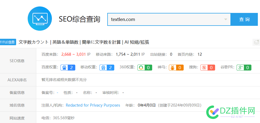Click the 谷歌PR g+ badge
The height and width of the screenshot is (123, 260).
pyautogui.click(x=244, y=68)
